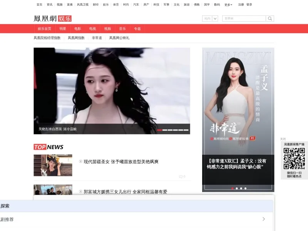
Task: Click the red 娱乐 logo badge
Action: [65, 18]
